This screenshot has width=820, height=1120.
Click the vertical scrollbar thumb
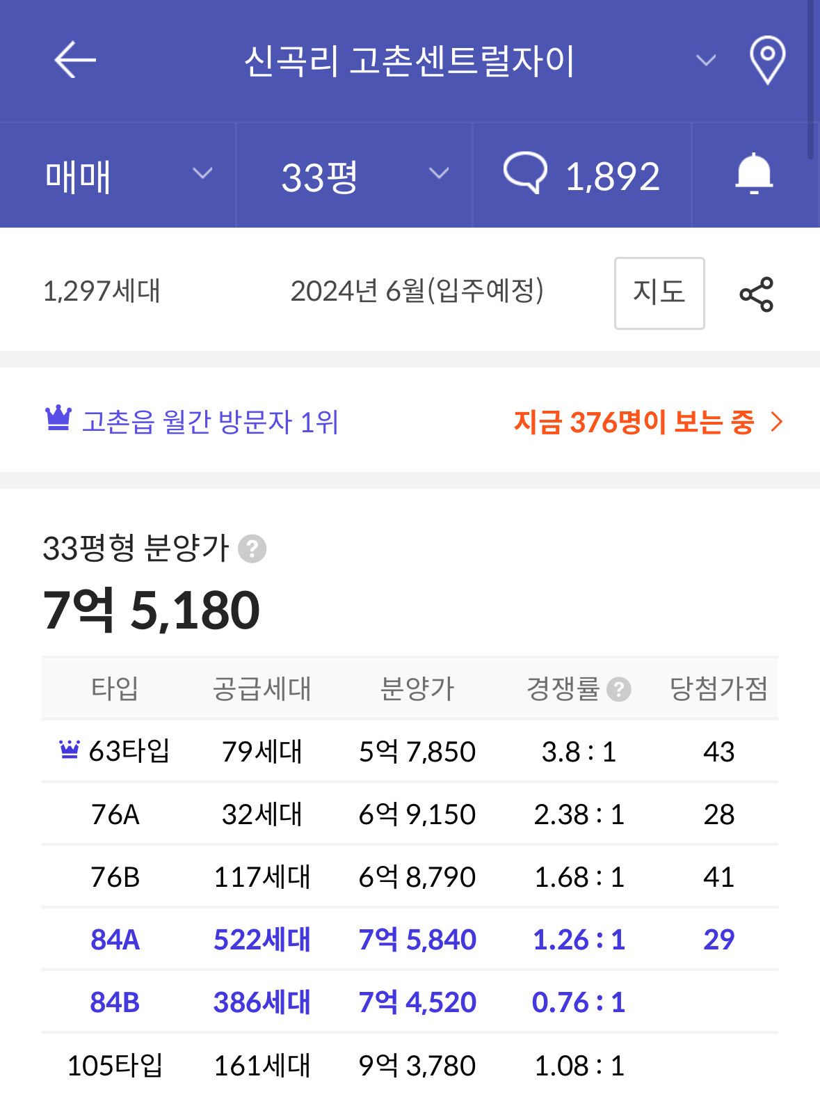pos(811,80)
